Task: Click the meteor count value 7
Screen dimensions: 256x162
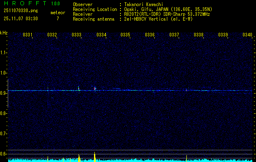Action: [x=58, y=19]
